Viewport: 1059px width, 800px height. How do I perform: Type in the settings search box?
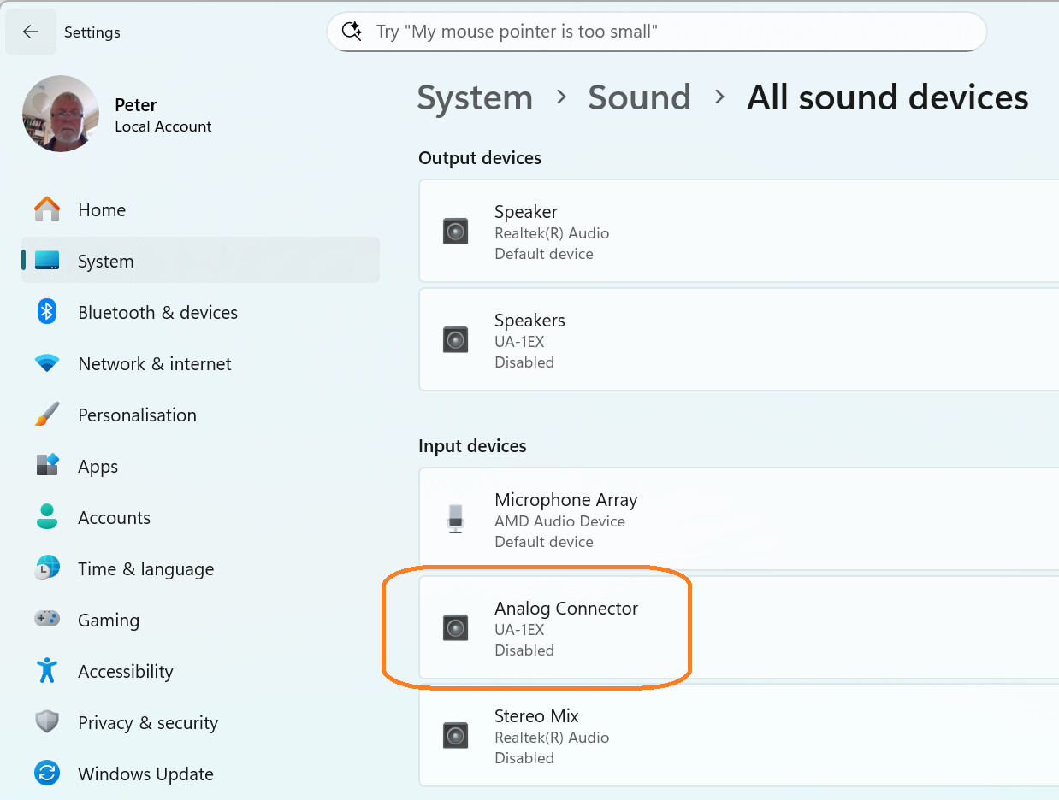point(667,32)
